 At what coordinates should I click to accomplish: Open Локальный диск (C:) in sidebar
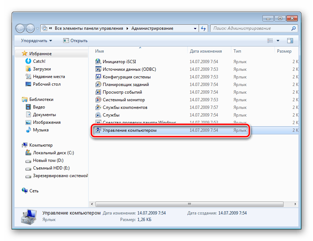tap(53, 153)
